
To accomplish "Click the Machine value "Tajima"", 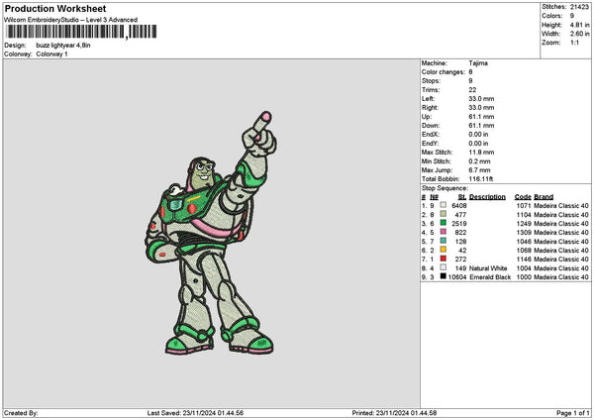I will click(x=478, y=63).
